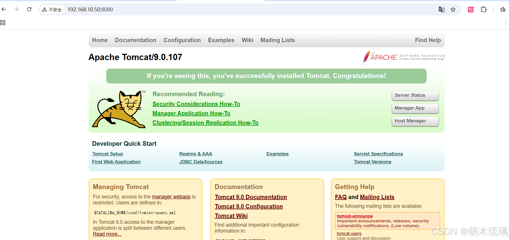The height and width of the screenshot is (240, 509).
Task: Open the Realms & AAA link
Action: (196, 154)
